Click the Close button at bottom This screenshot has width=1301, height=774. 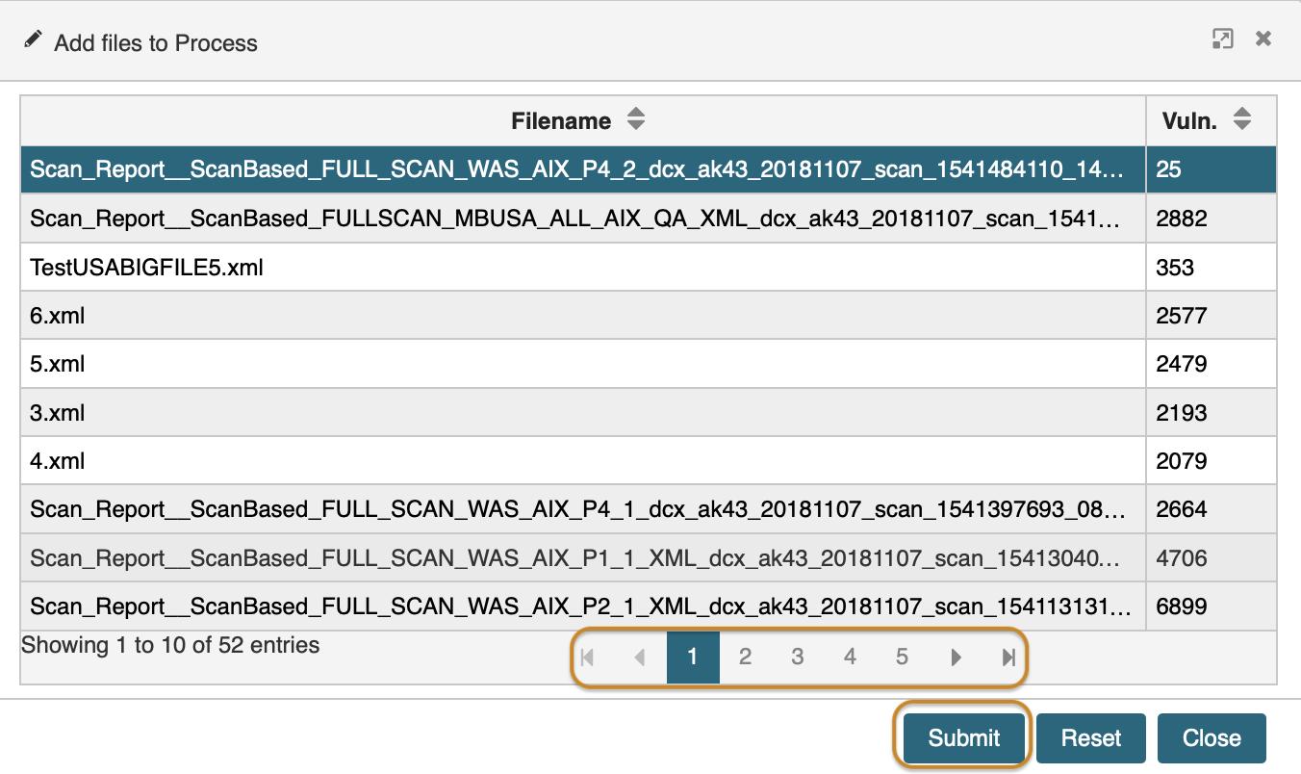click(1212, 738)
